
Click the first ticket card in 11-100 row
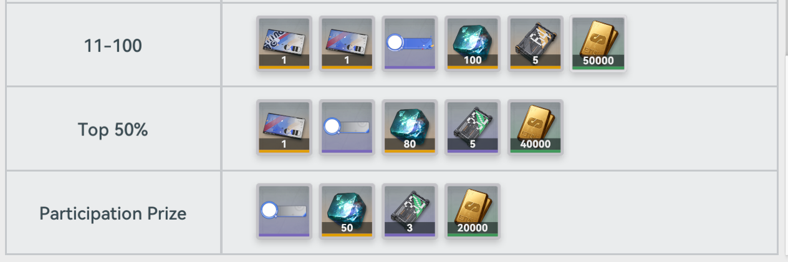click(x=284, y=44)
